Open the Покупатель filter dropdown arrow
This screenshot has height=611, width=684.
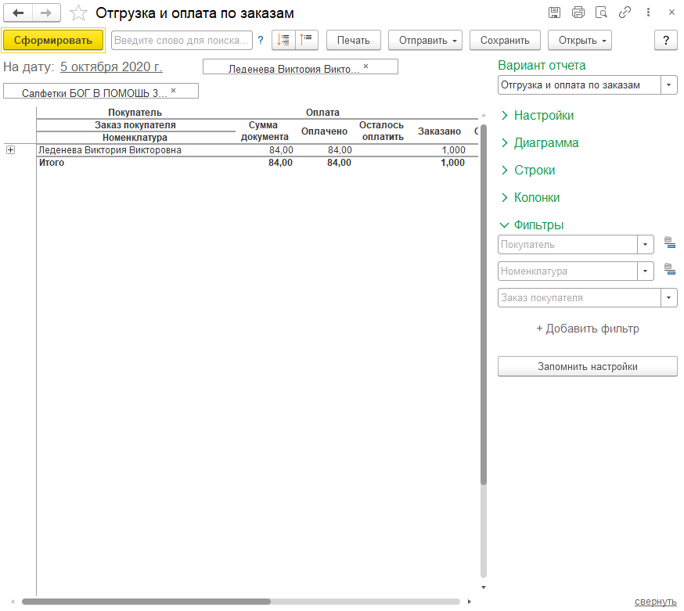(x=645, y=245)
